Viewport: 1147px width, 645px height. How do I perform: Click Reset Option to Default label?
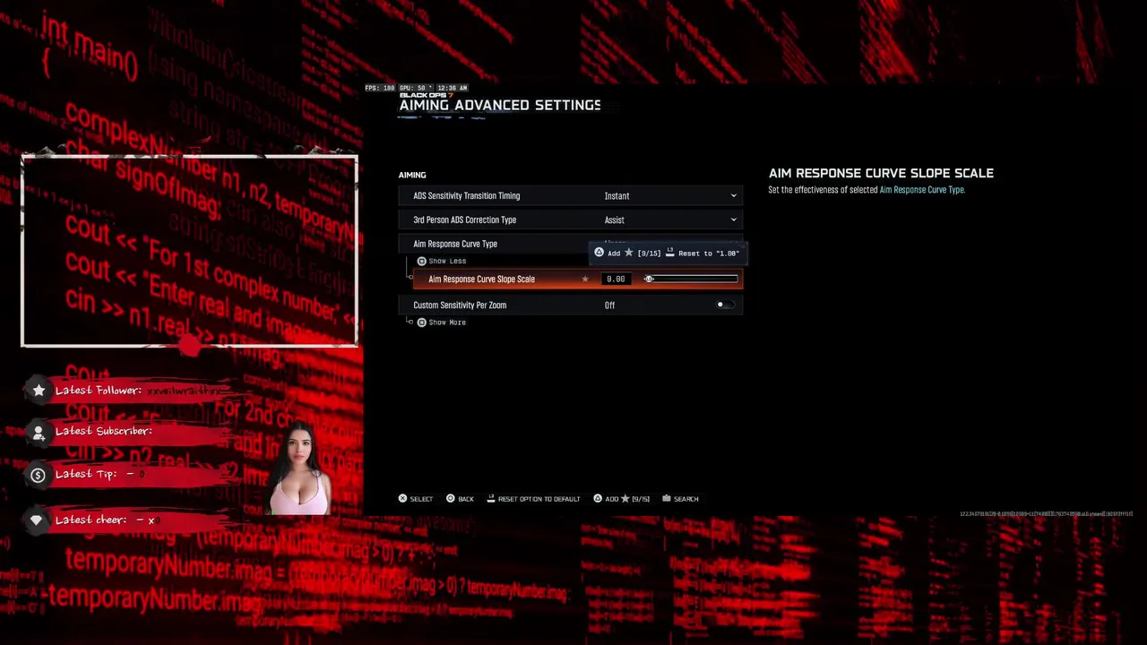tap(539, 499)
